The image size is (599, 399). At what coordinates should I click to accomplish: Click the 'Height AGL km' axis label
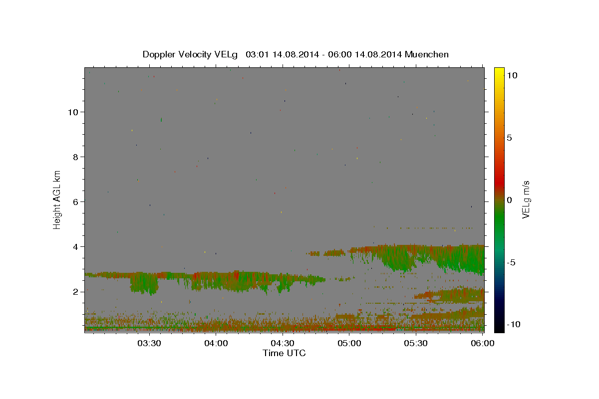point(57,199)
